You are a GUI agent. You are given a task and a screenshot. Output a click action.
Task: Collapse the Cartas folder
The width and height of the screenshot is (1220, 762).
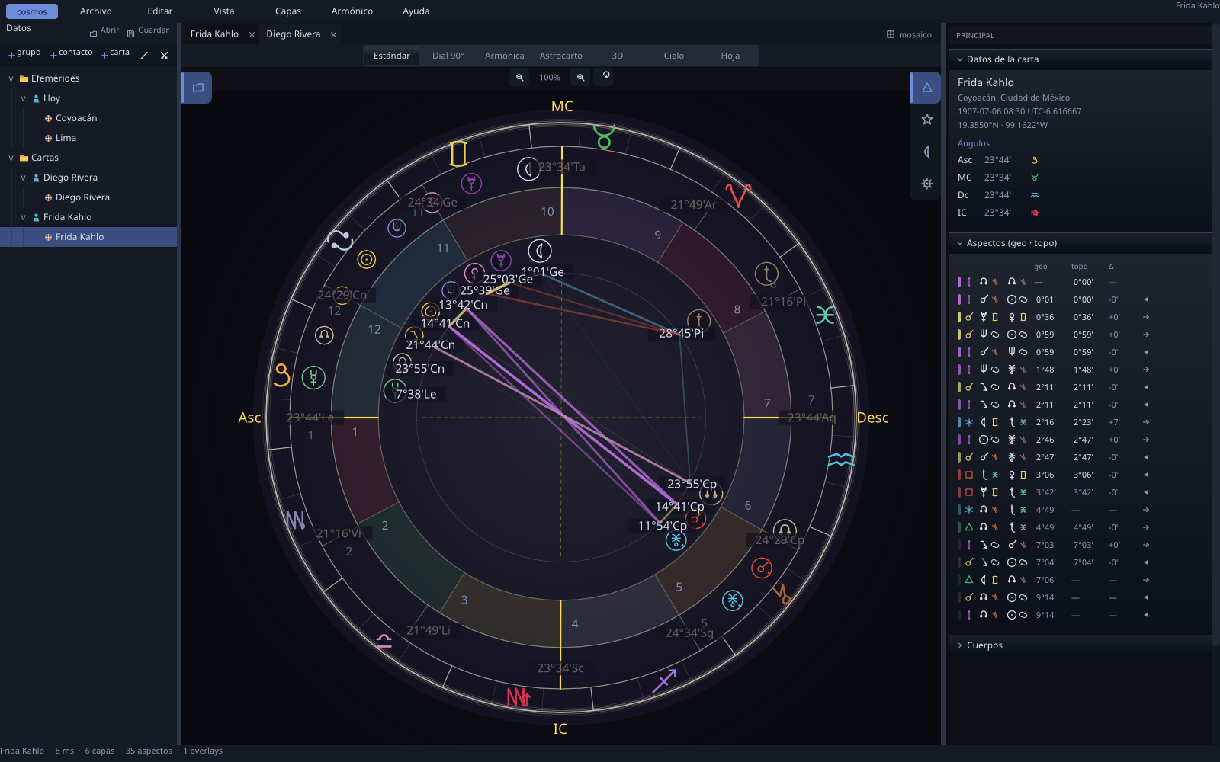coord(11,158)
